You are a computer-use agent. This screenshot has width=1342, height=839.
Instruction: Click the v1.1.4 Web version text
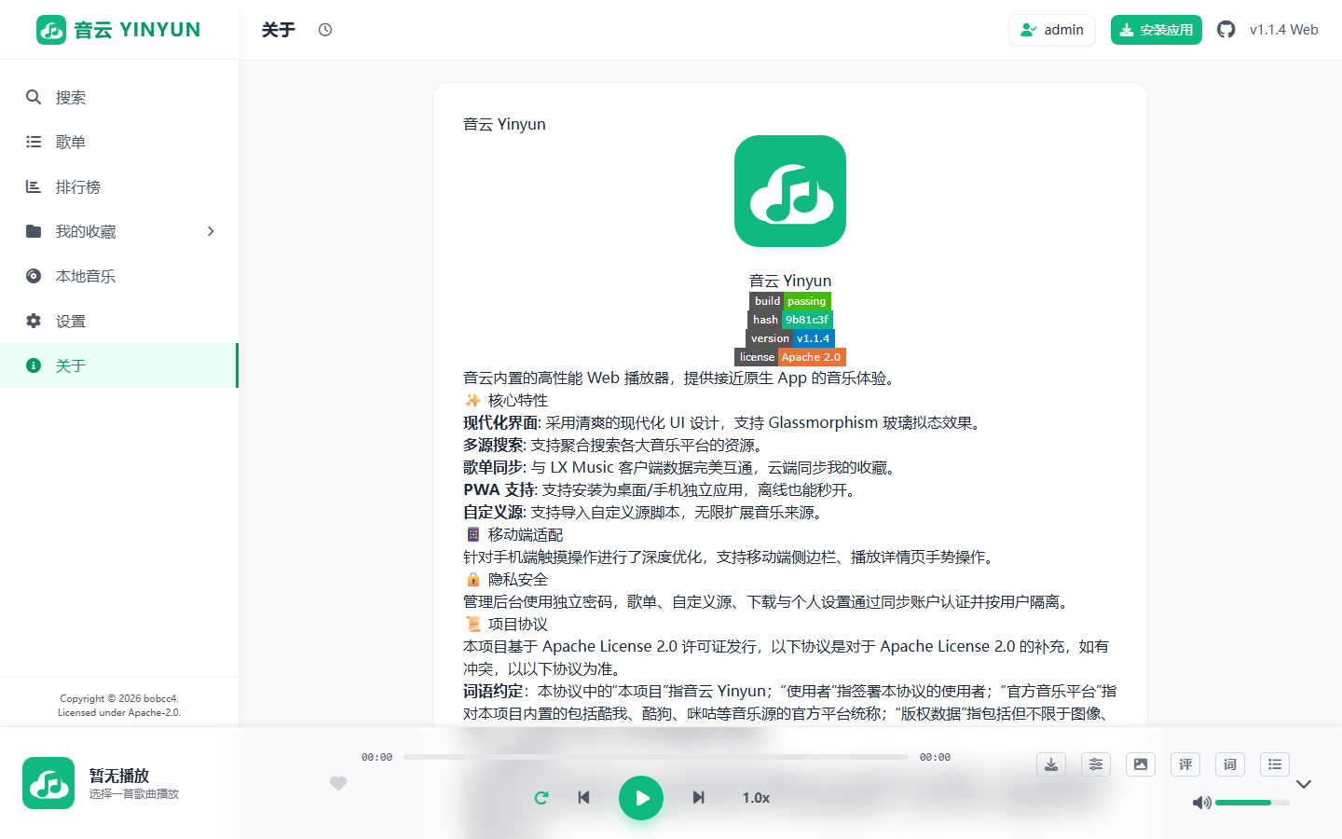click(x=1284, y=30)
